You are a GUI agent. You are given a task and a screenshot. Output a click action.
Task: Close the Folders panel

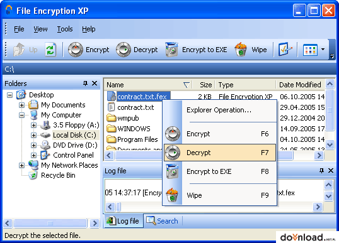click(95, 83)
